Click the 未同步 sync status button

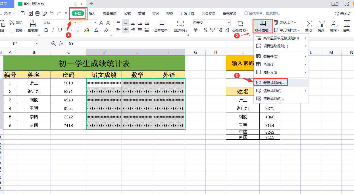tap(343, 13)
